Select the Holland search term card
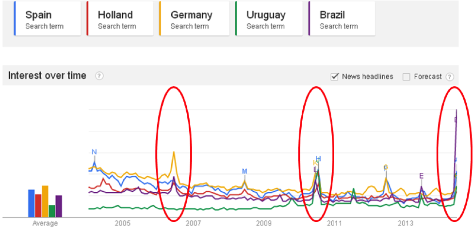The width and height of the screenshot is (473, 230). pyautogui.click(x=119, y=18)
